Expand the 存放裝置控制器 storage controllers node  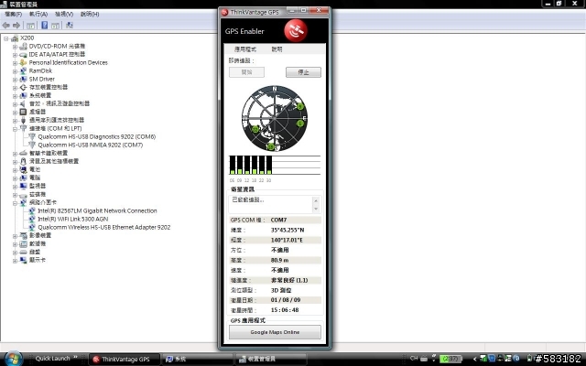tap(15, 88)
